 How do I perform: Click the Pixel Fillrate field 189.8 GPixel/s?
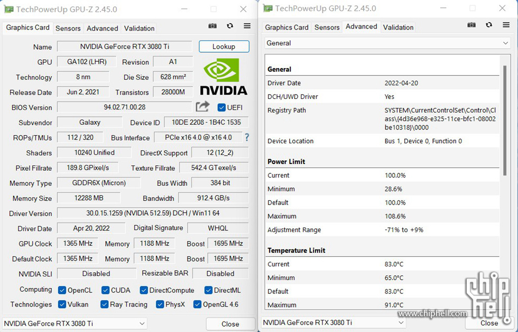(x=88, y=168)
